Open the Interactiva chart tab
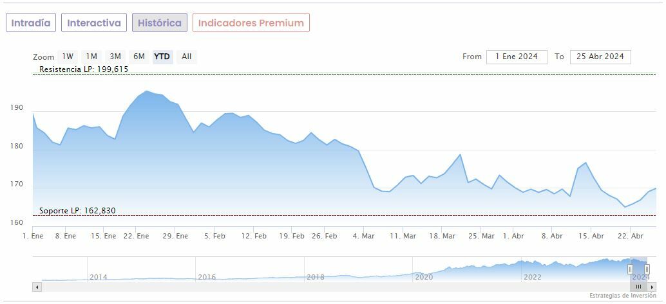Screen dimensions: 666x304 [x=94, y=23]
